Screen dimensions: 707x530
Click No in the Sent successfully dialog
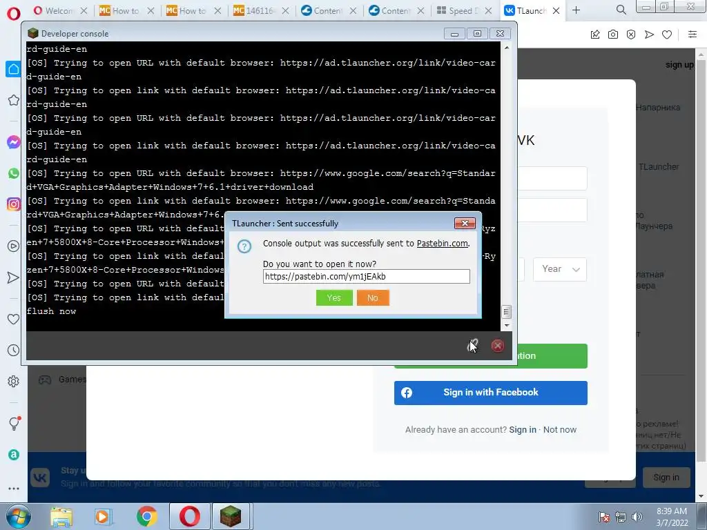[x=372, y=298]
